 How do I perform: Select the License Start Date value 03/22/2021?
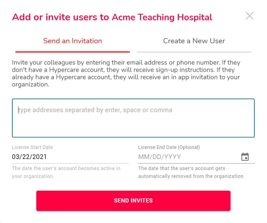[x=29, y=157]
